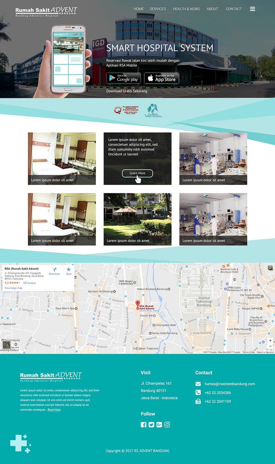Click phone number +62 22 2034386
The width and height of the screenshot is (275, 464).
tap(218, 393)
